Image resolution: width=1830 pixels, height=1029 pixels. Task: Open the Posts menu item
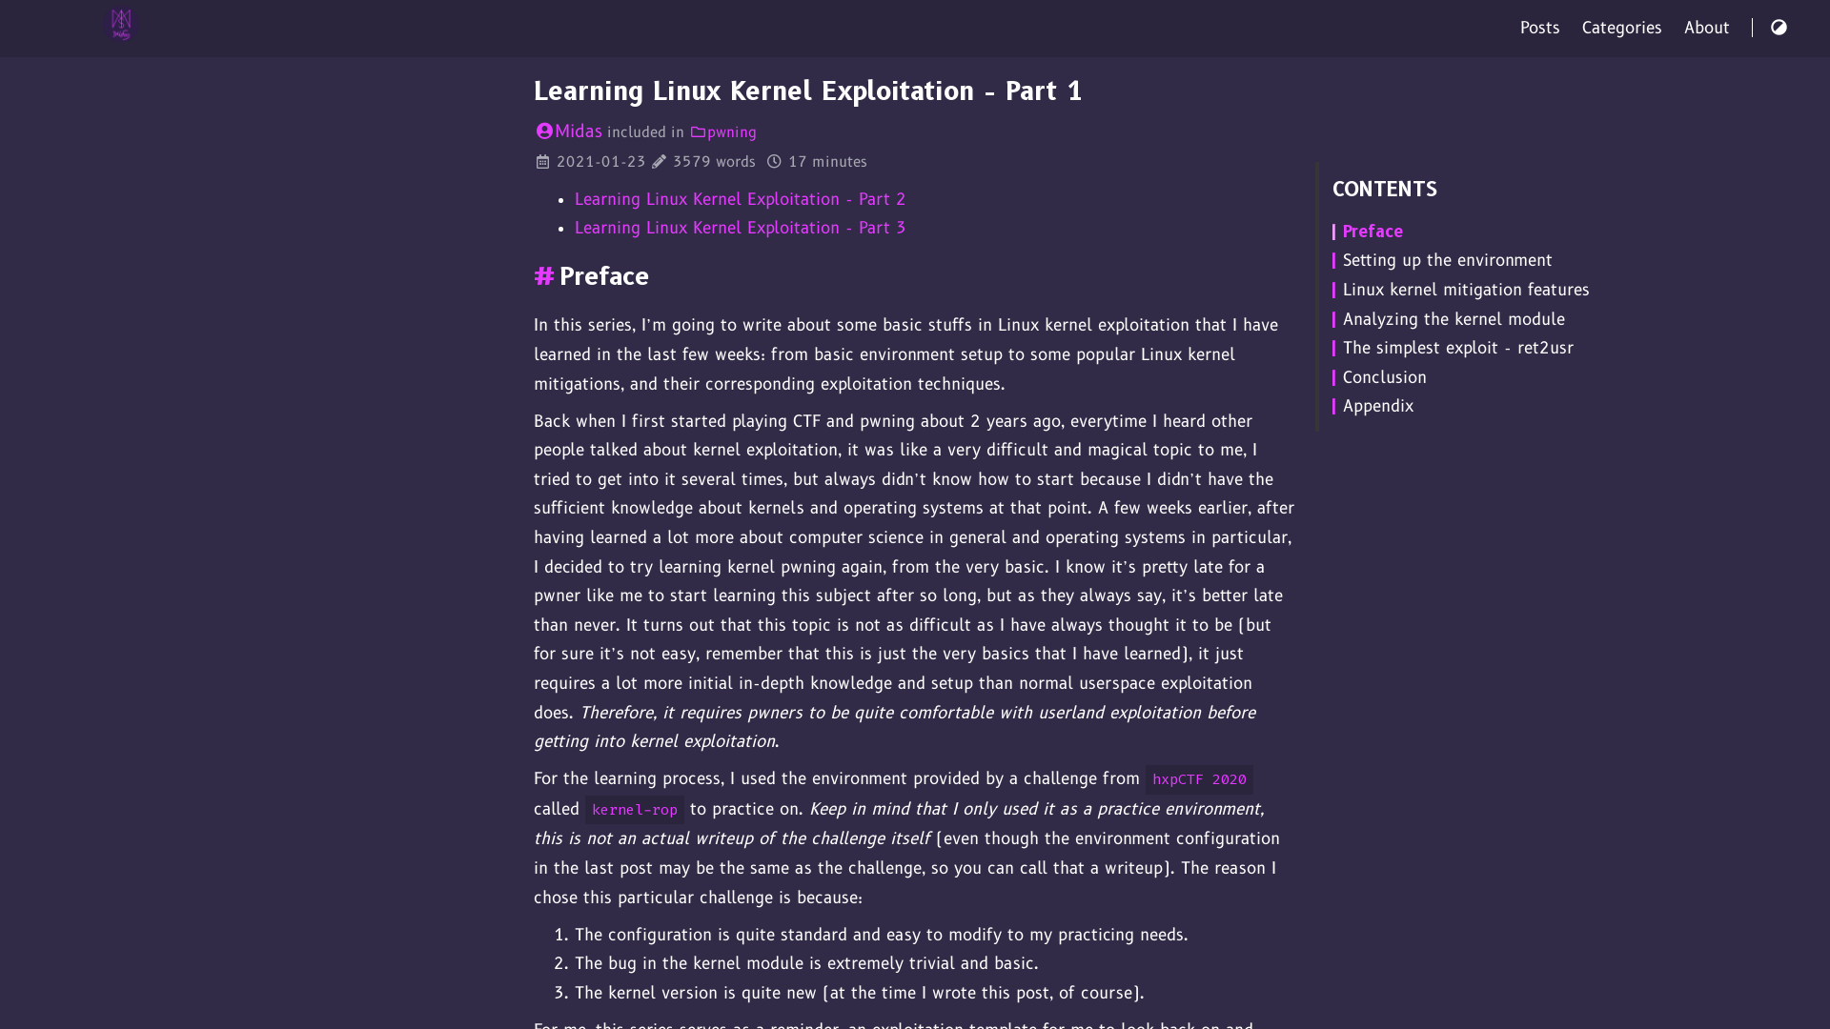pyautogui.click(x=1539, y=28)
